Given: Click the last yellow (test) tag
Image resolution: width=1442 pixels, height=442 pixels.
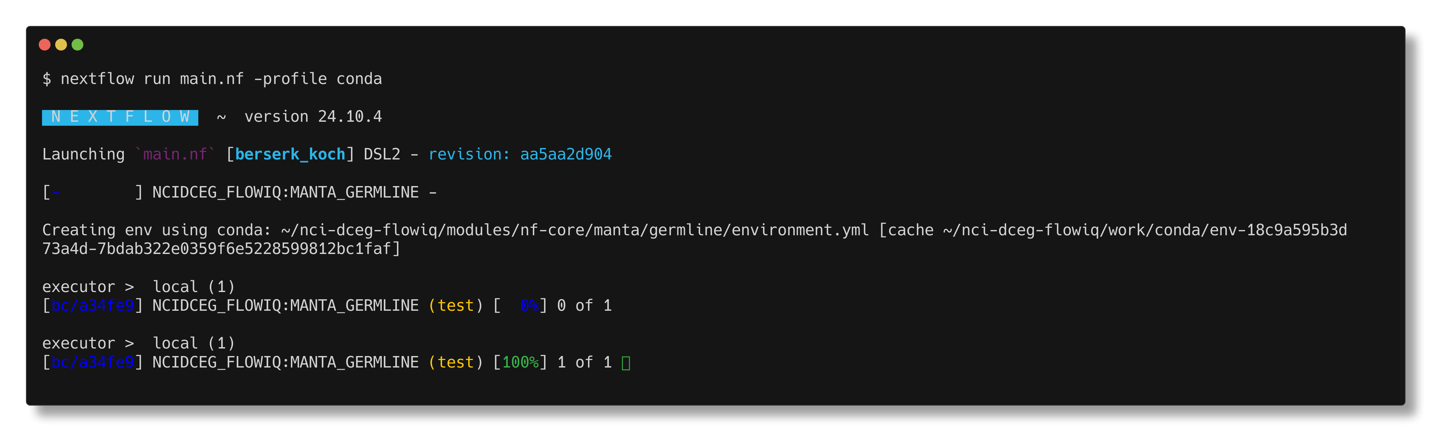Looking at the screenshot, I should [x=456, y=363].
